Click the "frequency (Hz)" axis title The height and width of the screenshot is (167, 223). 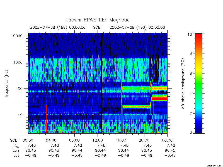tap(7, 83)
